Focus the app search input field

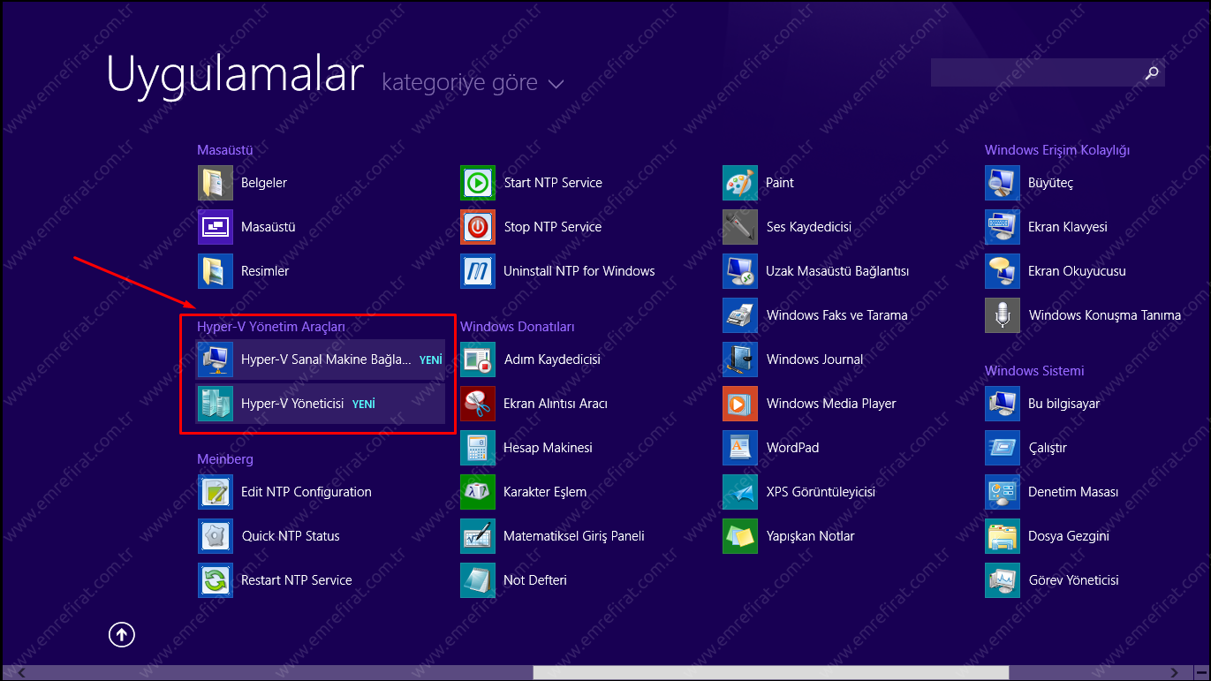[1033, 73]
